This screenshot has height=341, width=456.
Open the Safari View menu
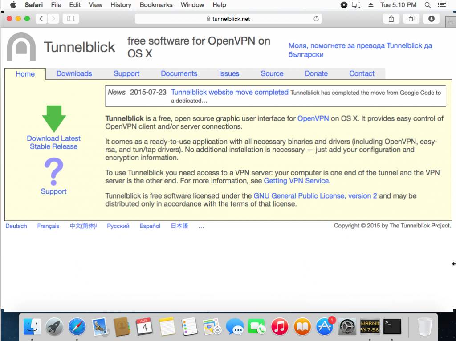pyautogui.click(x=95, y=5)
